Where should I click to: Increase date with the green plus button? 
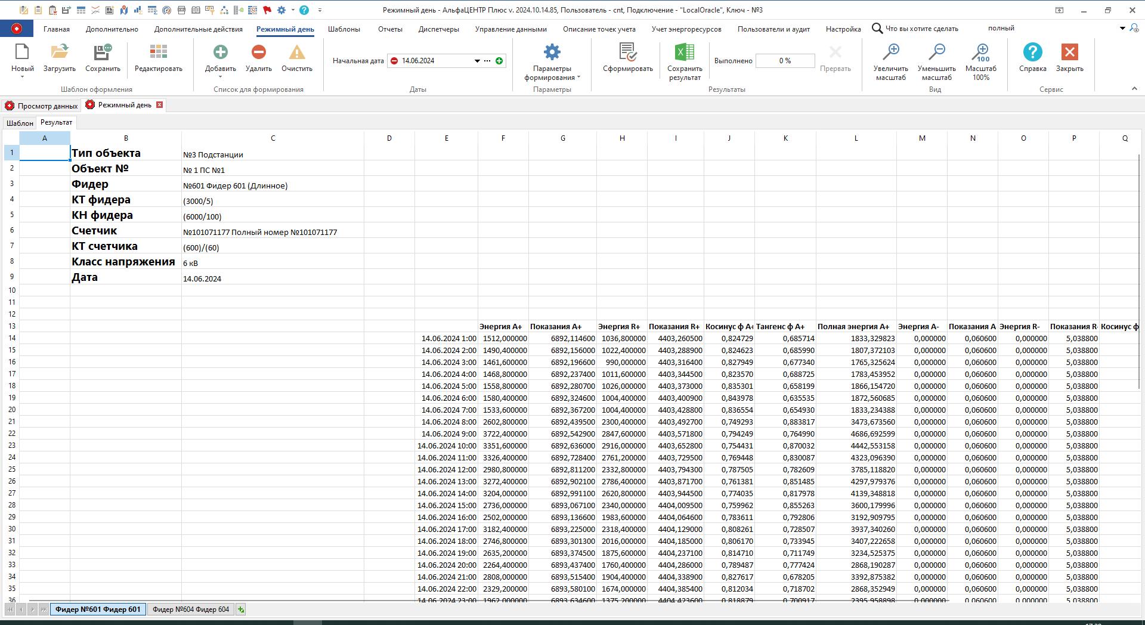click(499, 61)
